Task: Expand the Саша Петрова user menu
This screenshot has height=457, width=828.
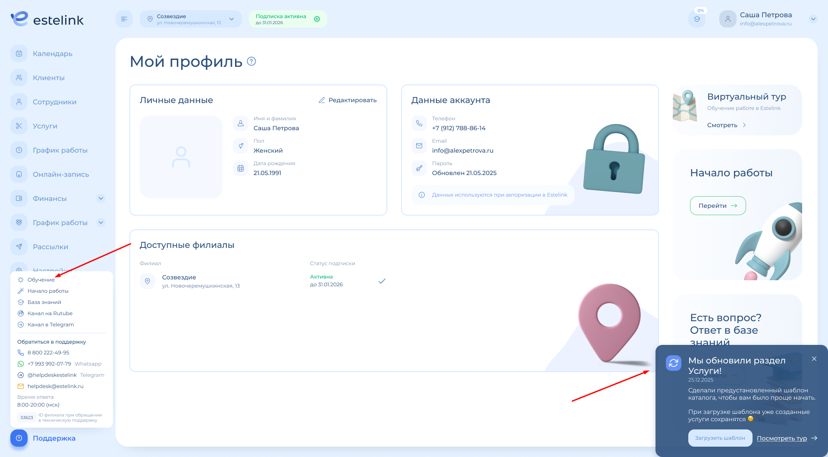Action: tap(813, 19)
